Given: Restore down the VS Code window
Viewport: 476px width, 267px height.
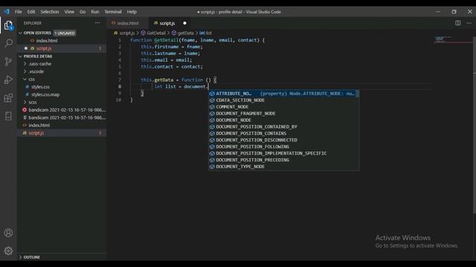Looking at the screenshot, I should pos(454,12).
